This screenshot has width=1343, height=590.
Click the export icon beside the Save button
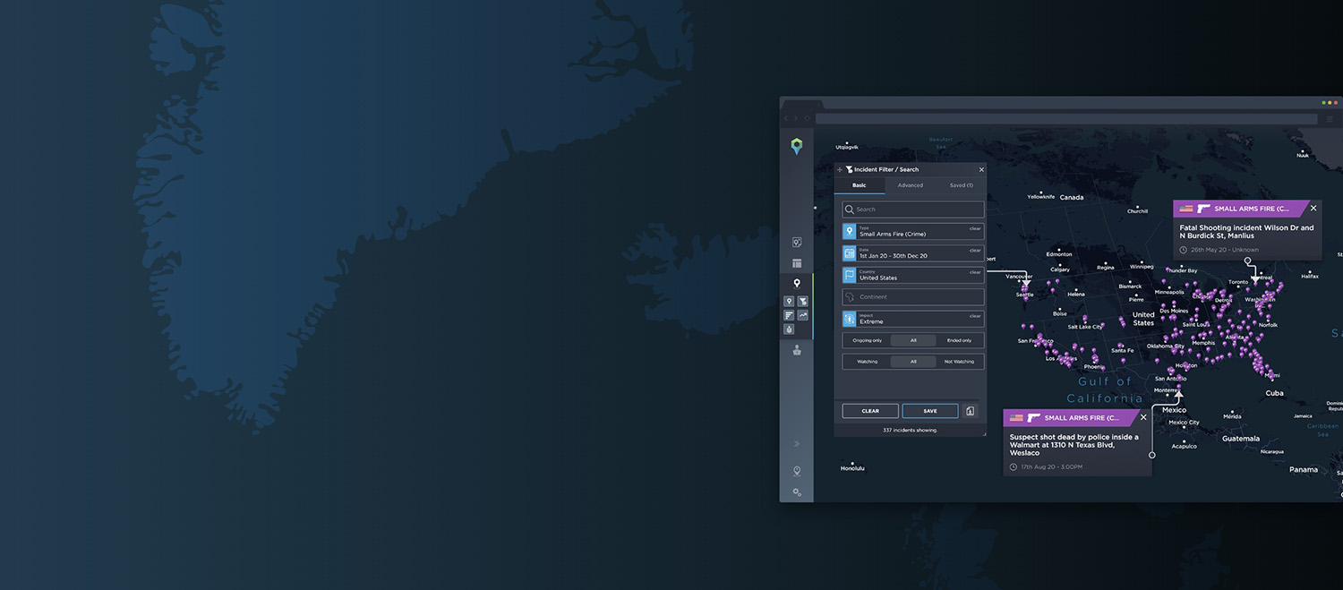970,410
